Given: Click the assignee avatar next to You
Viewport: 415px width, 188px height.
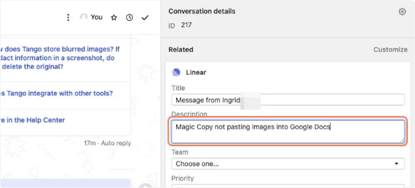Looking at the screenshot, I should point(83,17).
